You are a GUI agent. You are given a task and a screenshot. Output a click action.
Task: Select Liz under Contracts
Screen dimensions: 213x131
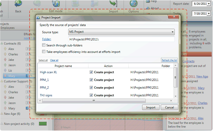[10, 70]
